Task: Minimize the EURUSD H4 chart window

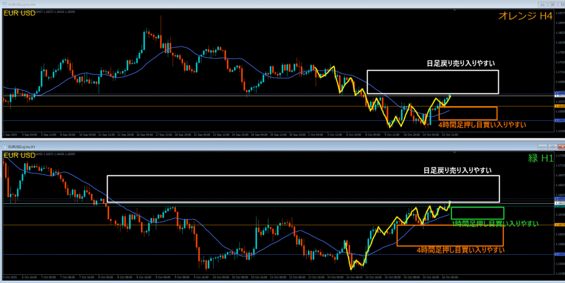Action: click(542, 4)
